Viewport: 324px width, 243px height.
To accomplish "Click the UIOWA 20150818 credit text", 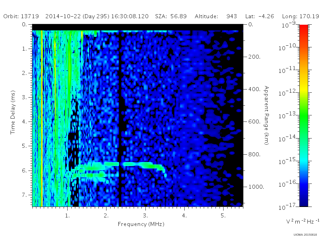I will click(x=305, y=235).
